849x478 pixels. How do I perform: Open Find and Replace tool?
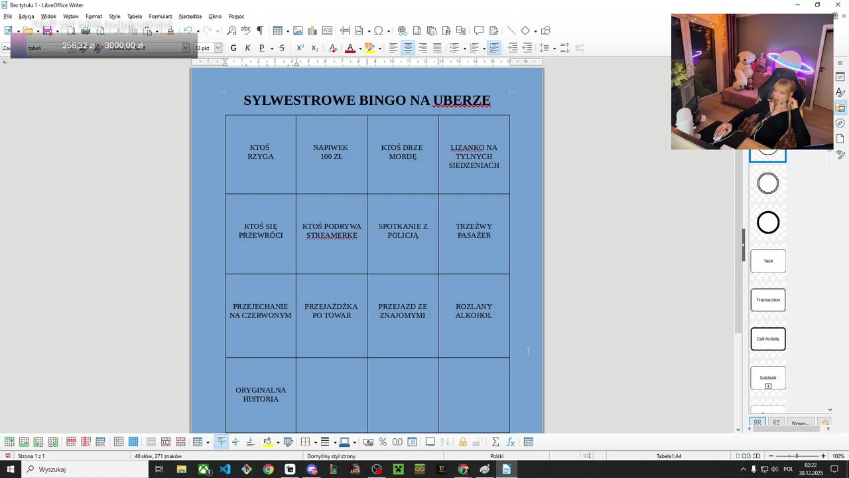pos(231,31)
